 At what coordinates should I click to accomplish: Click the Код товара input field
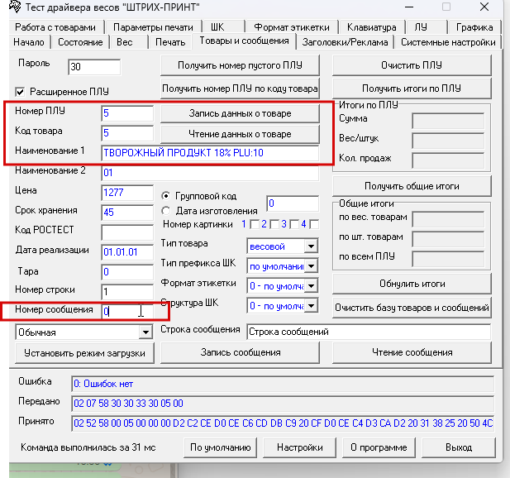coord(127,133)
